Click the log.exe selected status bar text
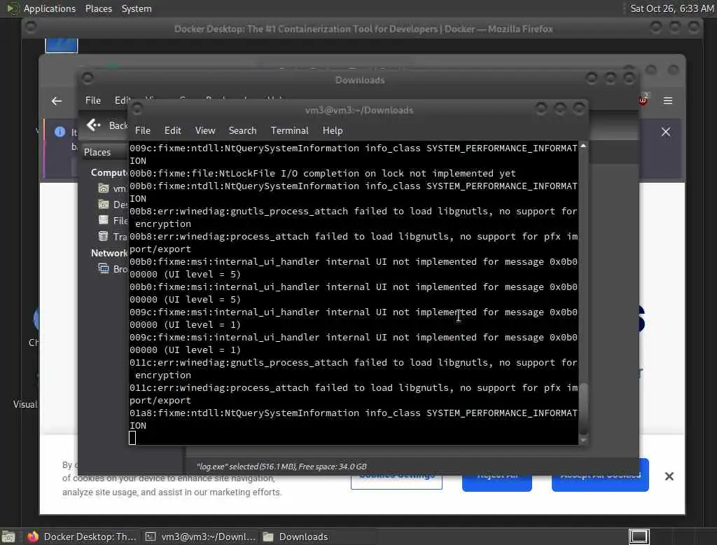Screen dimensions: 717x545 [281, 467]
